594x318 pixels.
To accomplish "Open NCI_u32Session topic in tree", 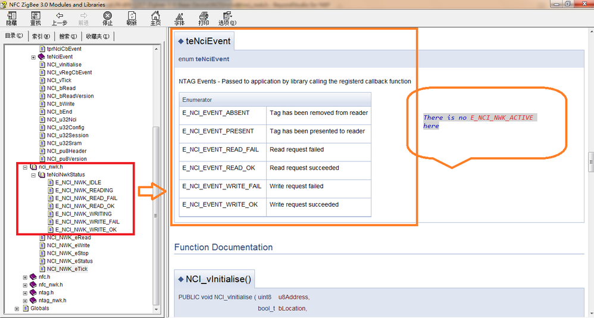I will tap(68, 135).
